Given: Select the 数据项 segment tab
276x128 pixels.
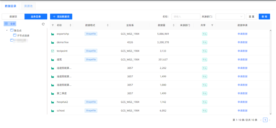Looking at the screenshot, I should coord(13,17).
